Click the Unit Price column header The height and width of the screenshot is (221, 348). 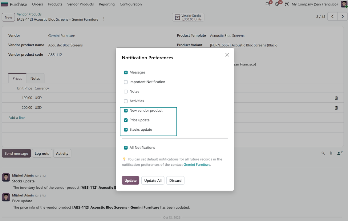click(24, 88)
